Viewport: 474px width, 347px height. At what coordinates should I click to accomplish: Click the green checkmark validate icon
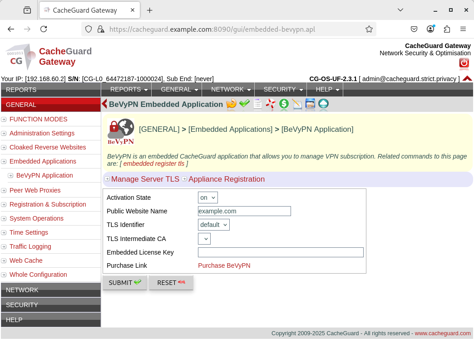tap(244, 104)
